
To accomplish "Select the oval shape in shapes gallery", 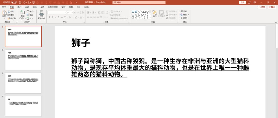I will click(147, 12).
